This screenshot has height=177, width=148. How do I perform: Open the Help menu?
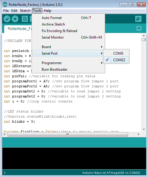[x=48, y=11]
